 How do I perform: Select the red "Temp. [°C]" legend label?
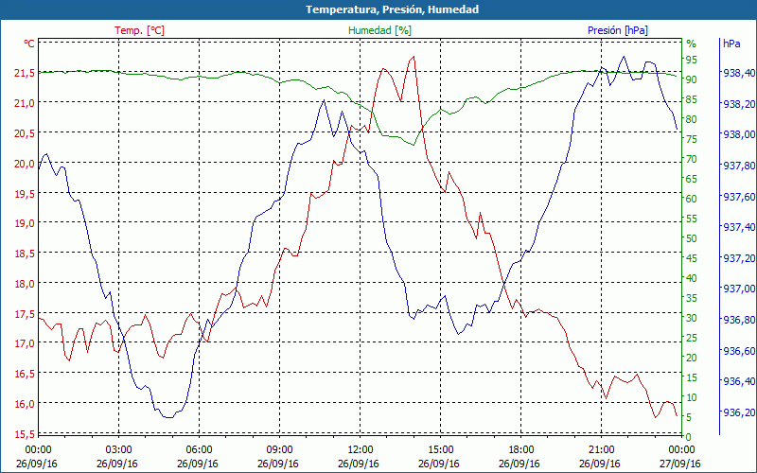click(139, 30)
